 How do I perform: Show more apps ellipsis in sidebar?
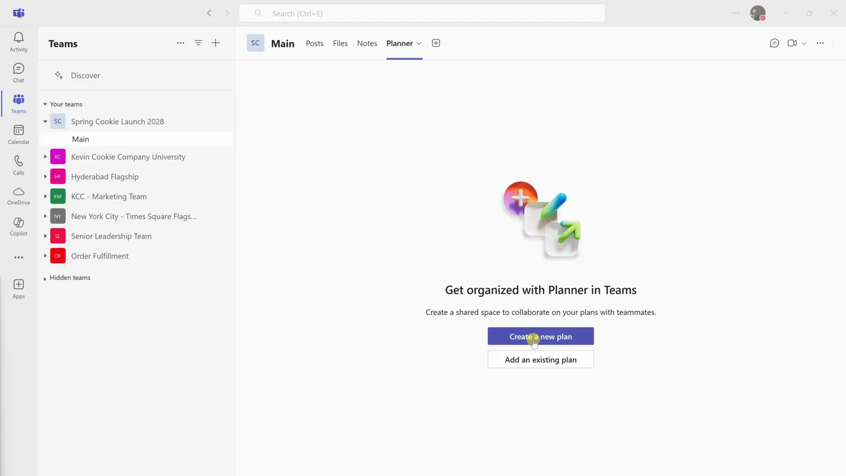19,257
